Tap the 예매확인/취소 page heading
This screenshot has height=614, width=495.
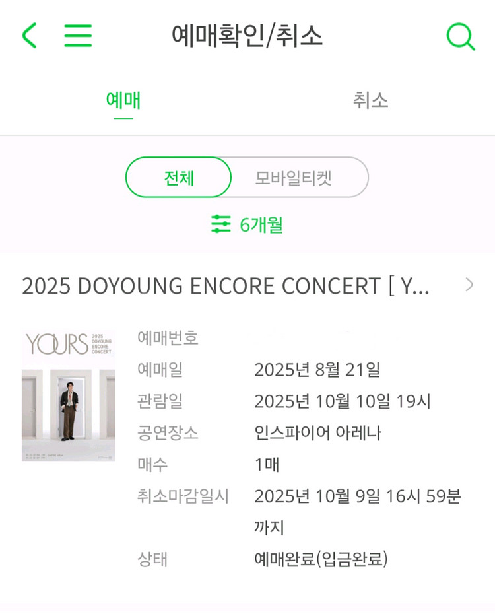247,36
